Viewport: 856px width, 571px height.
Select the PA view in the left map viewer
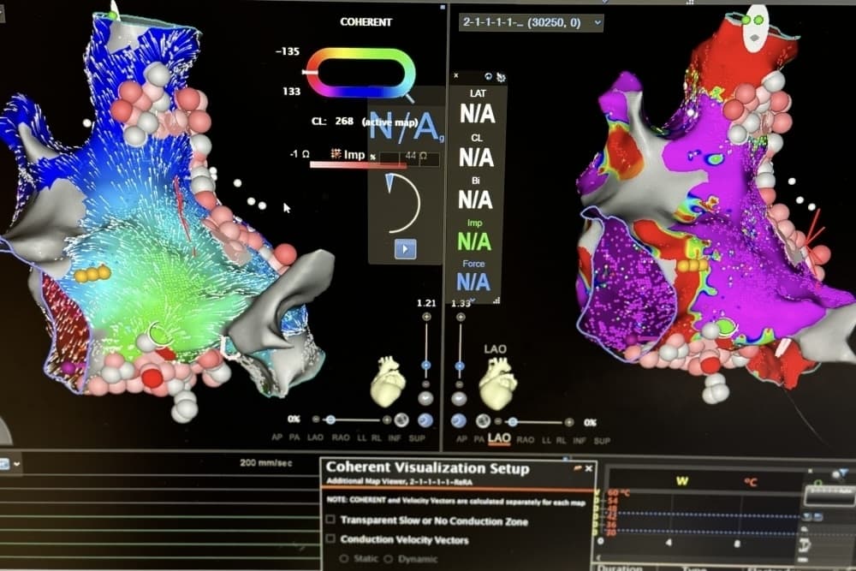coord(294,437)
